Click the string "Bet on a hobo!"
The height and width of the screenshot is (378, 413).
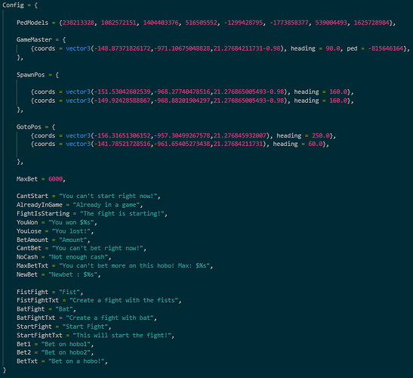click(x=76, y=361)
